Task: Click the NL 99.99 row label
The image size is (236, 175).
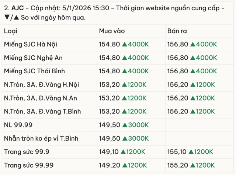Action: [18, 125]
